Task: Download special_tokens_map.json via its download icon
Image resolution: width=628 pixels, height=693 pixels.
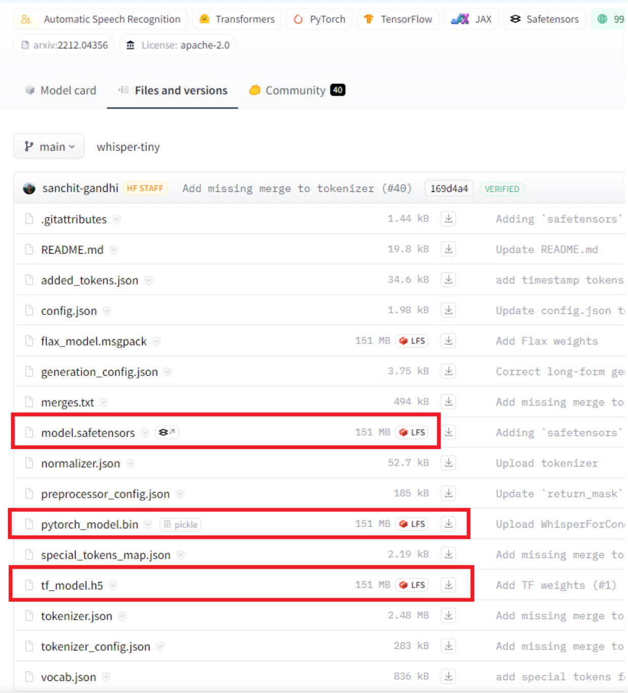Action: pos(449,555)
